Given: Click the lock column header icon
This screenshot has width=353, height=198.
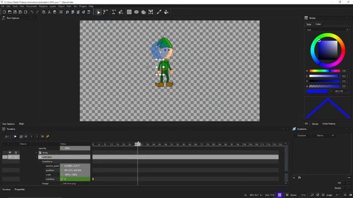Looking at the screenshot, I should [x=16, y=152].
